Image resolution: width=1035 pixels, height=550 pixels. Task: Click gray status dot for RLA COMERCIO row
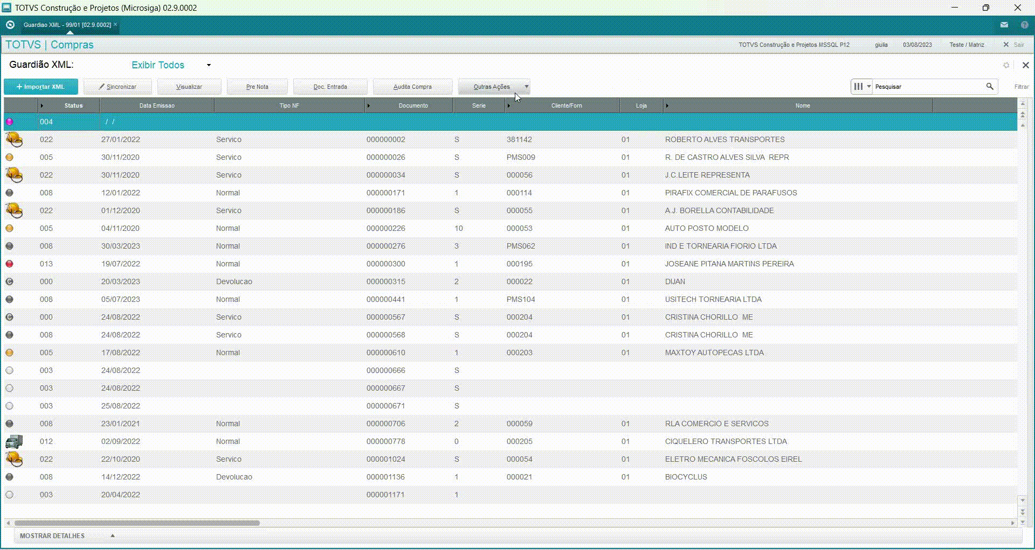tap(9, 424)
